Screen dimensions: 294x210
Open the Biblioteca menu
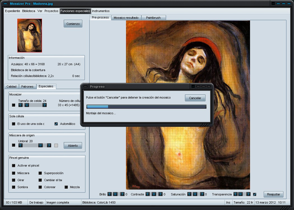click(x=29, y=11)
